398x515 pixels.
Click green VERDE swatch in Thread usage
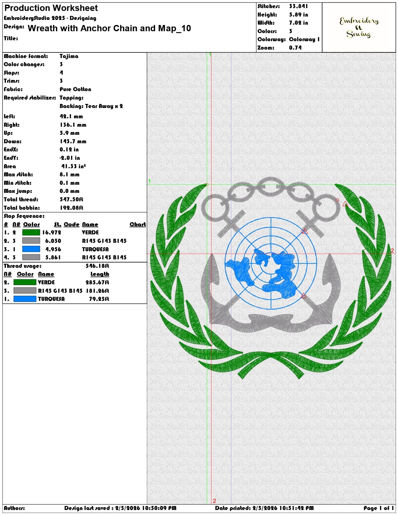click(x=25, y=282)
